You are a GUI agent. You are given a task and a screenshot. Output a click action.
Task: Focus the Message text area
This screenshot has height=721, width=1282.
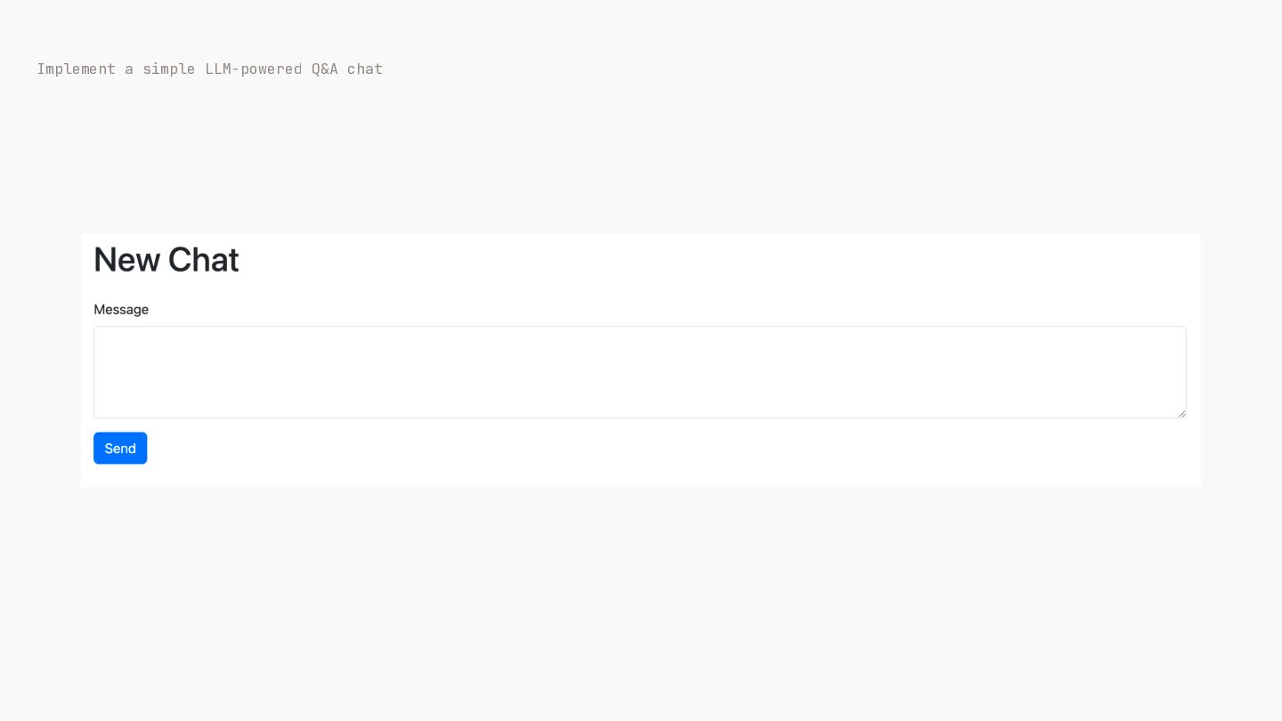(x=639, y=372)
